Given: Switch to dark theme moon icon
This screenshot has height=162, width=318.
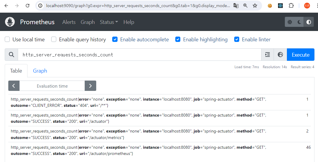Looking at the screenshot, I should (299, 22).
